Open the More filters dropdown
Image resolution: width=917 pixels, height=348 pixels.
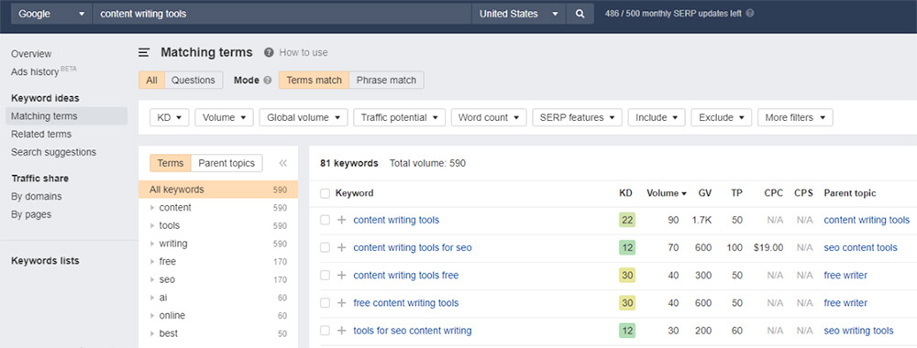pos(795,117)
